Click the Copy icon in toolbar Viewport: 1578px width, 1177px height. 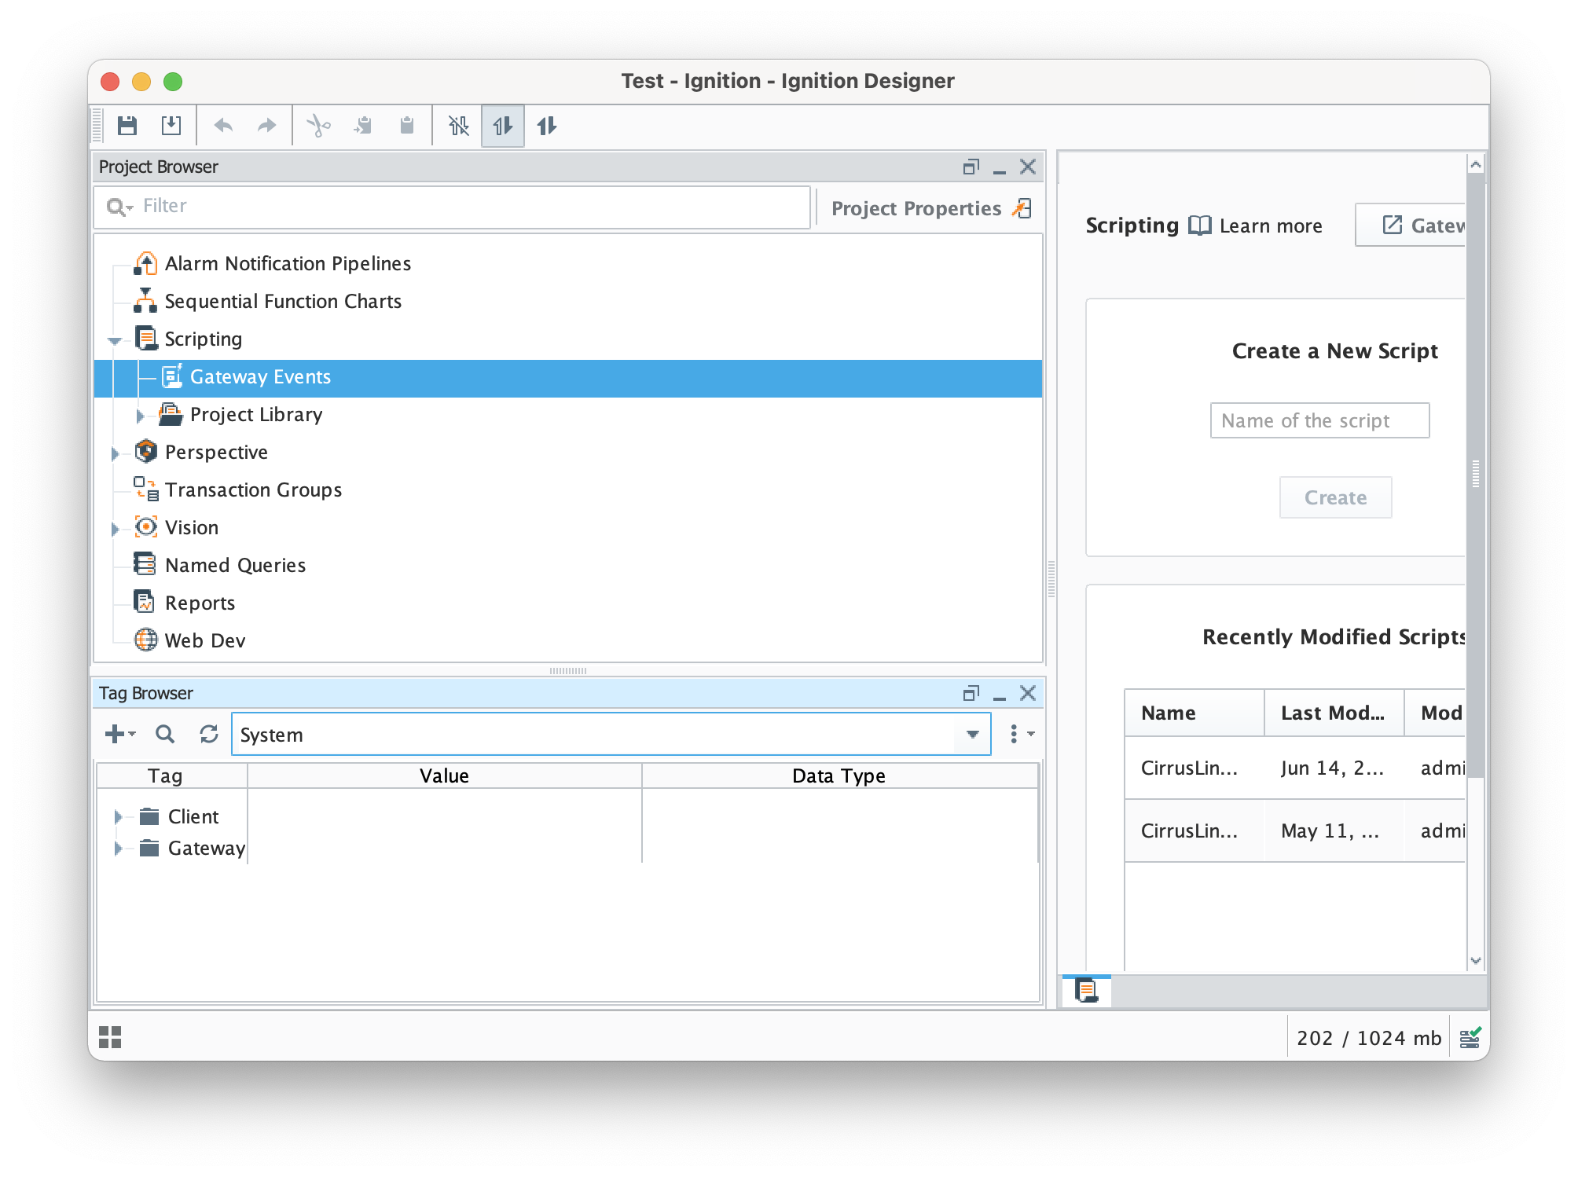363,126
